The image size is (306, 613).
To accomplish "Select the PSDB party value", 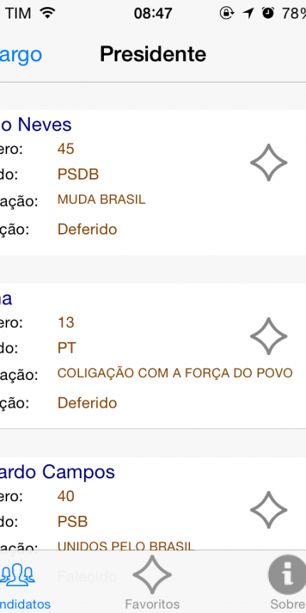I will point(78,175).
